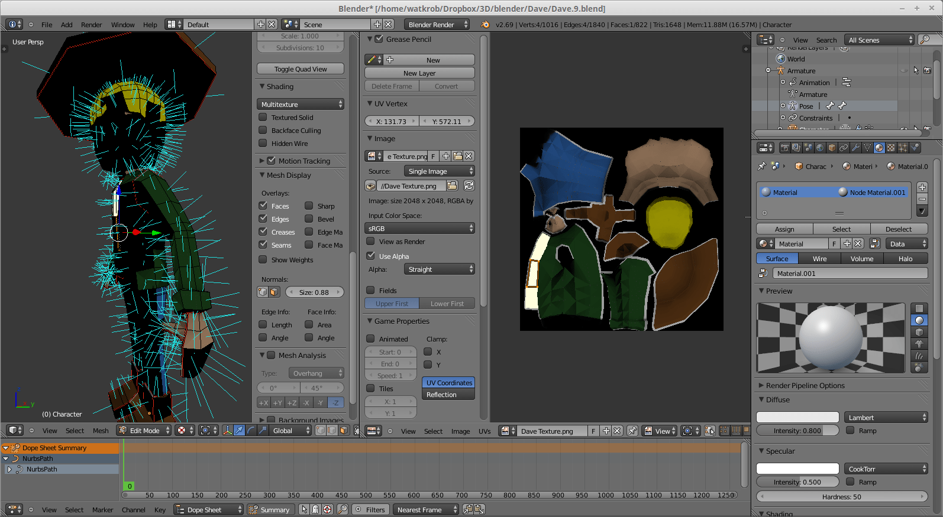Open the Particles properties tab (sparkles icon)
The image size is (943, 517).
[903, 148]
